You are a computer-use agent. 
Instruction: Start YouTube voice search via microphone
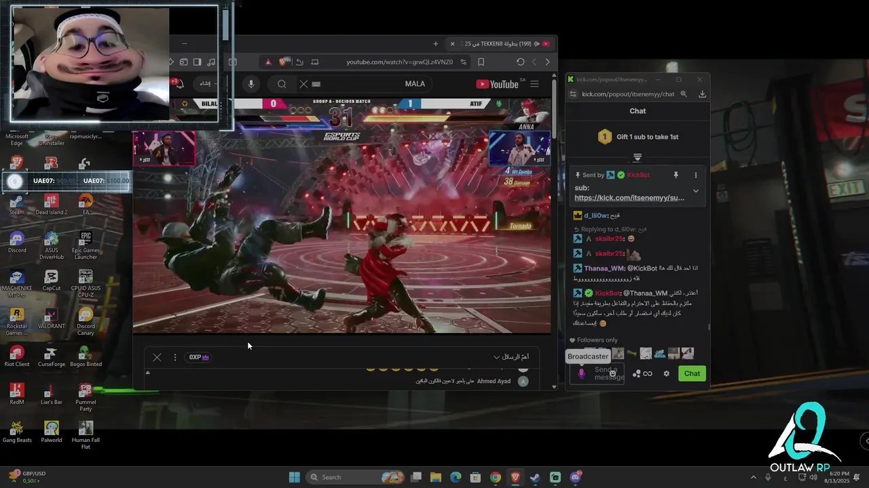click(x=251, y=84)
